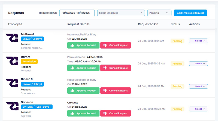Click Ganesan's employee avatar logo
Image resolution: width=218 pixels, height=122 pixels.
coord(12,106)
